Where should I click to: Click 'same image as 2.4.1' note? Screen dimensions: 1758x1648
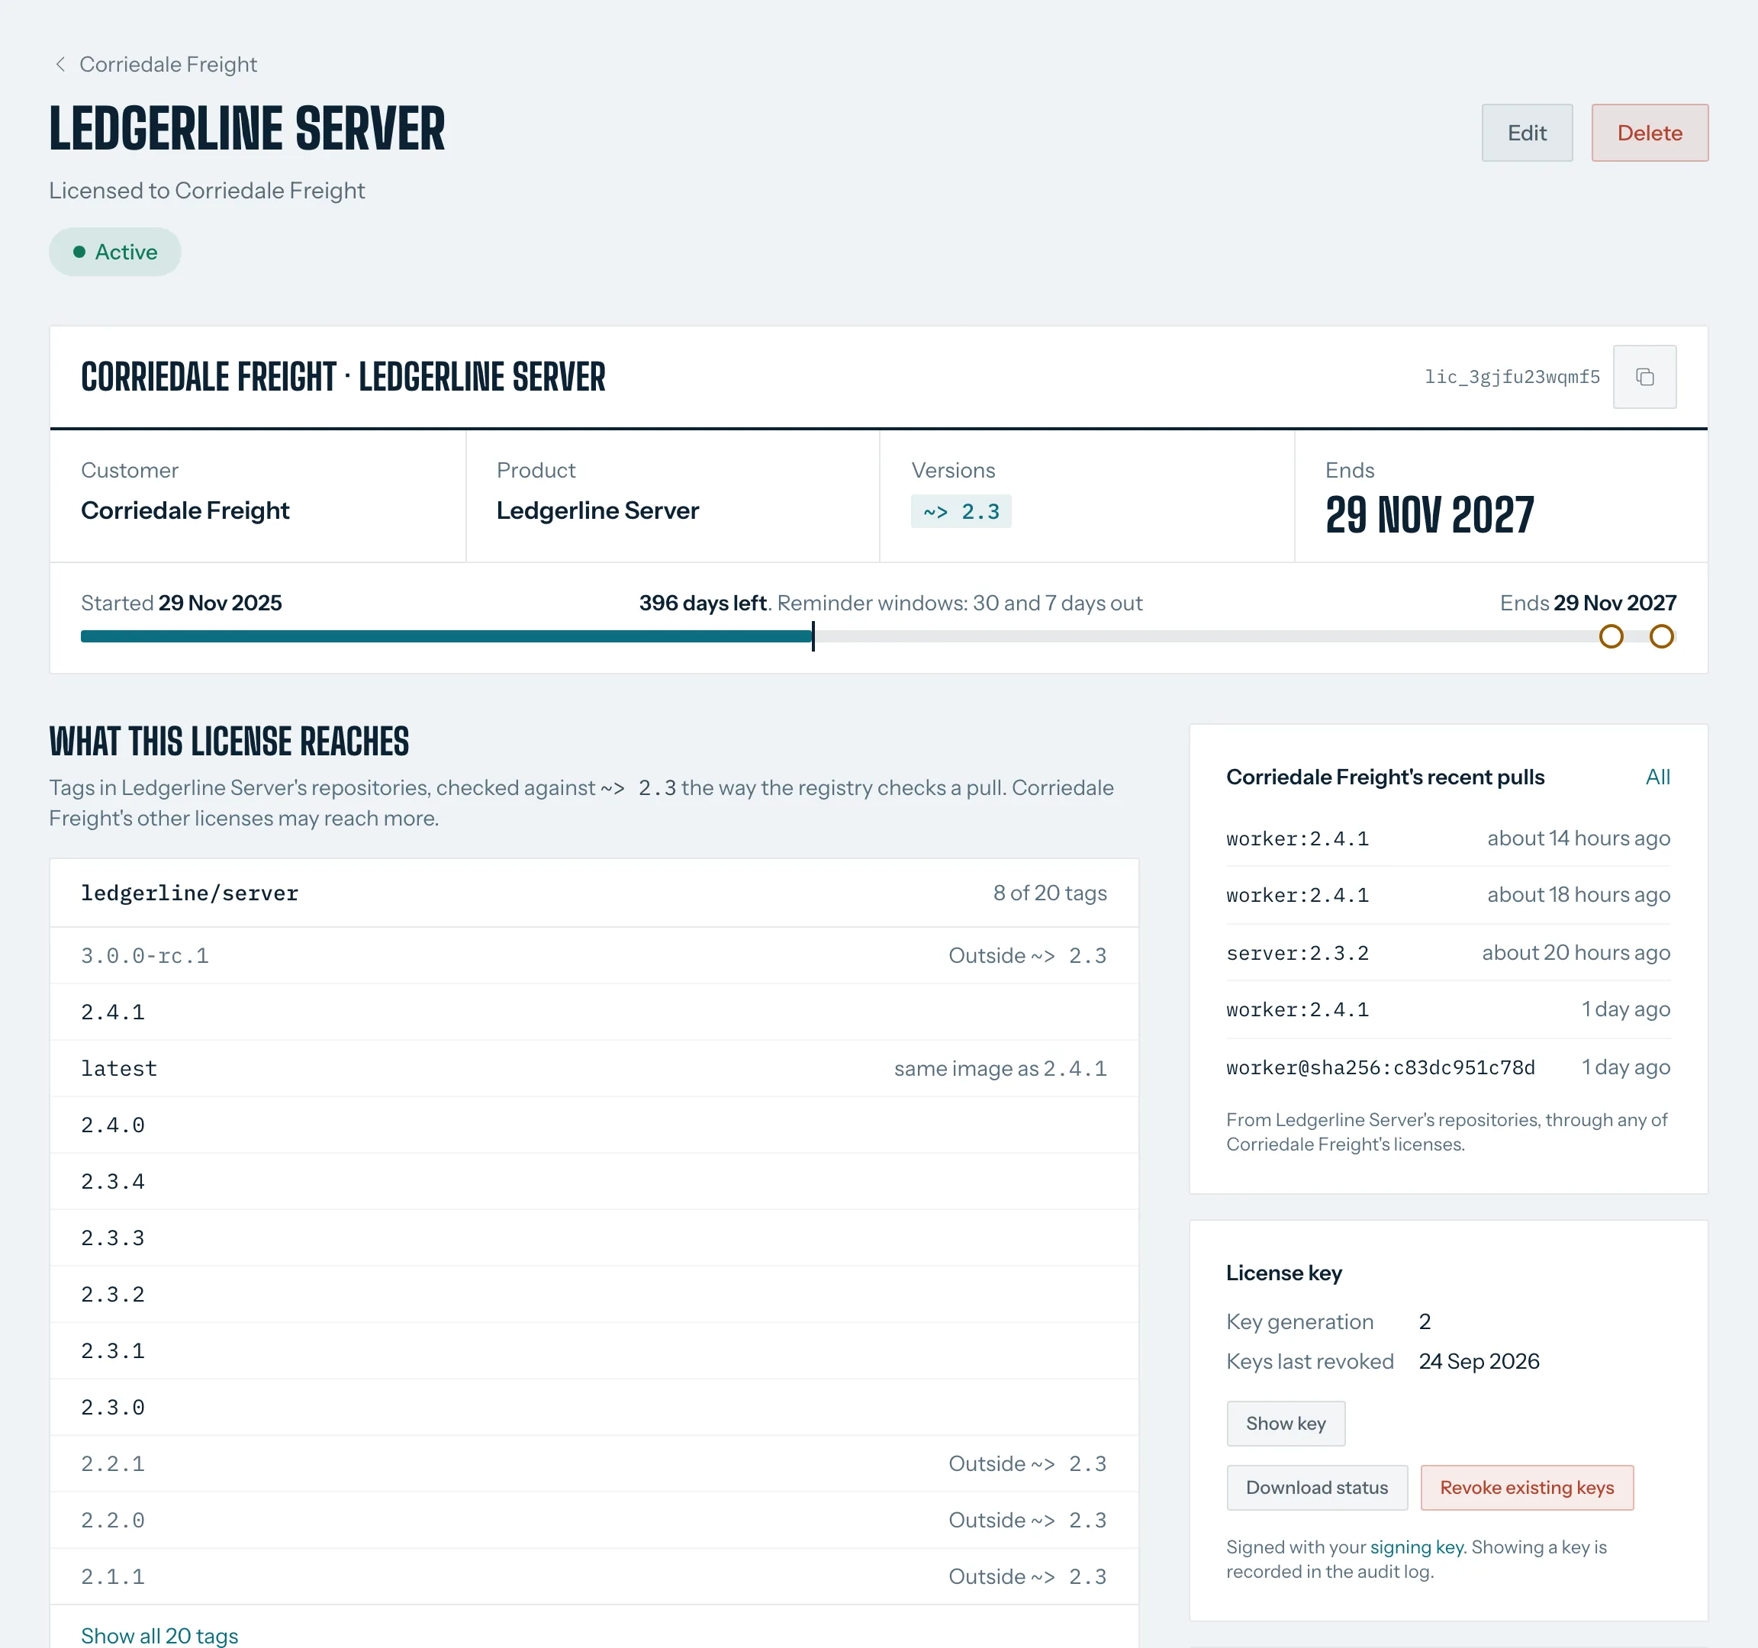1000,1069
